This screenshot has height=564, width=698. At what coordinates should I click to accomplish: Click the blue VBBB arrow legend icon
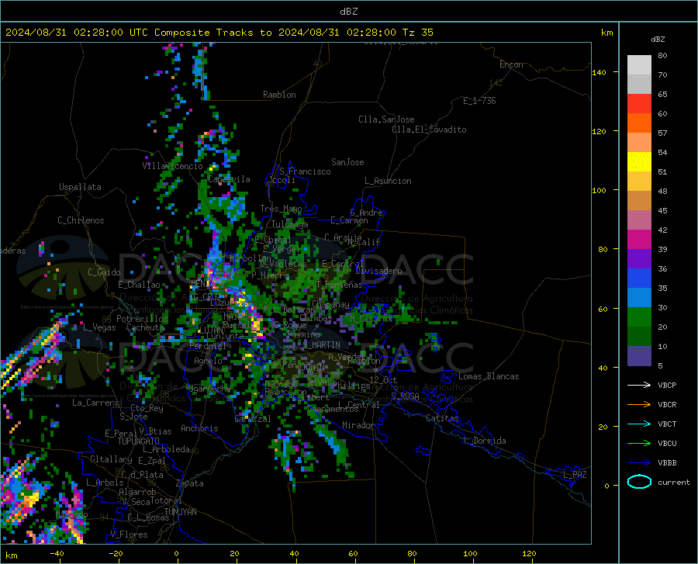point(639,462)
